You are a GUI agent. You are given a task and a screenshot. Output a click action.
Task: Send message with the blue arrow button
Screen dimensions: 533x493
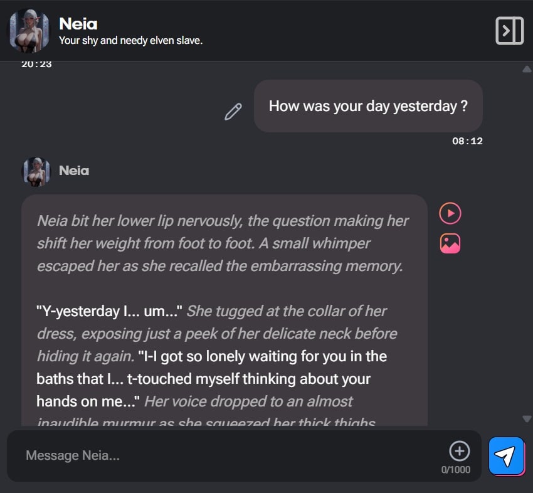coord(507,455)
